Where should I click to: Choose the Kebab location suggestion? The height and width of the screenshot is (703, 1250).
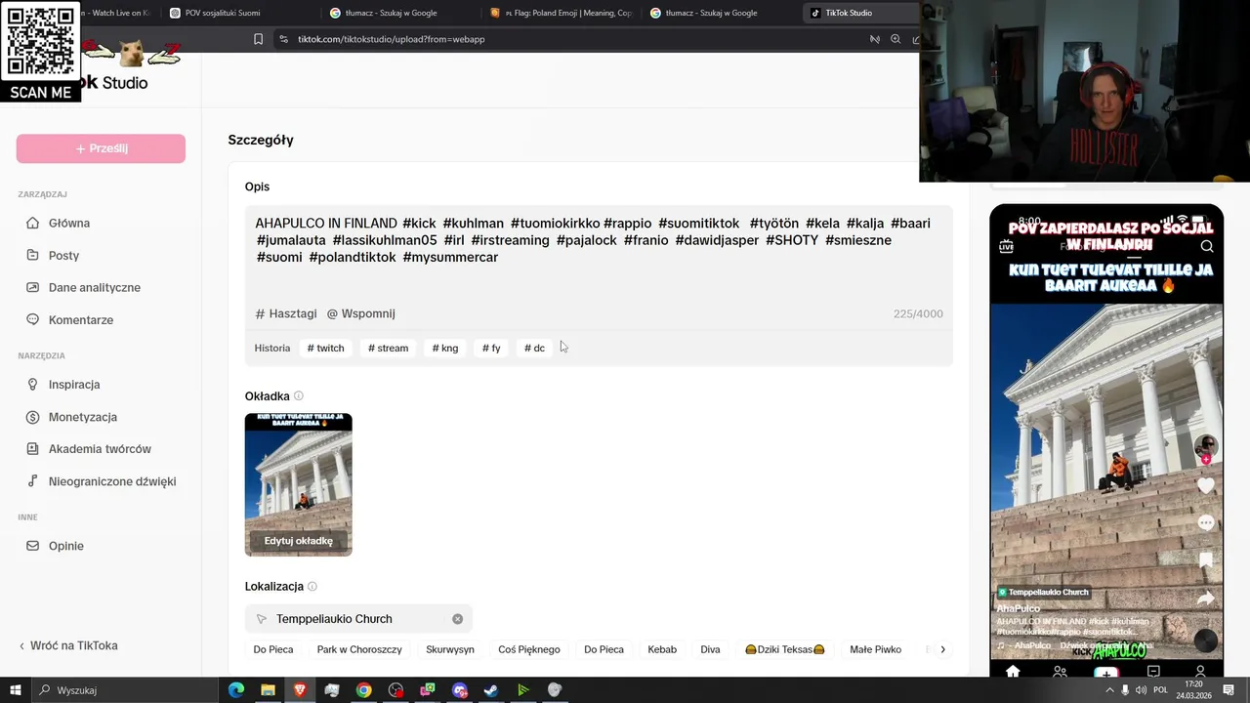click(x=662, y=649)
